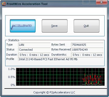This screenshot has width=109, height=97.
Task: Select the Status field showing Connected
Action: click(x=34, y=50)
